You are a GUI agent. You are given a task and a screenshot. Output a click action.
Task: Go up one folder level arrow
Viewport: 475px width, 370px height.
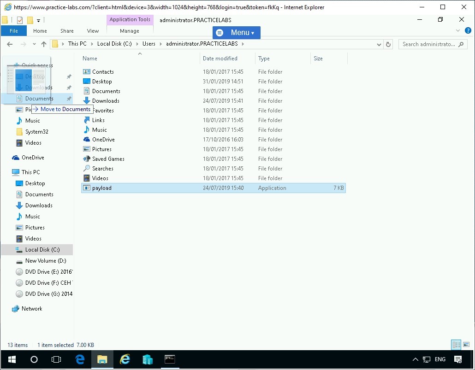click(x=44, y=44)
